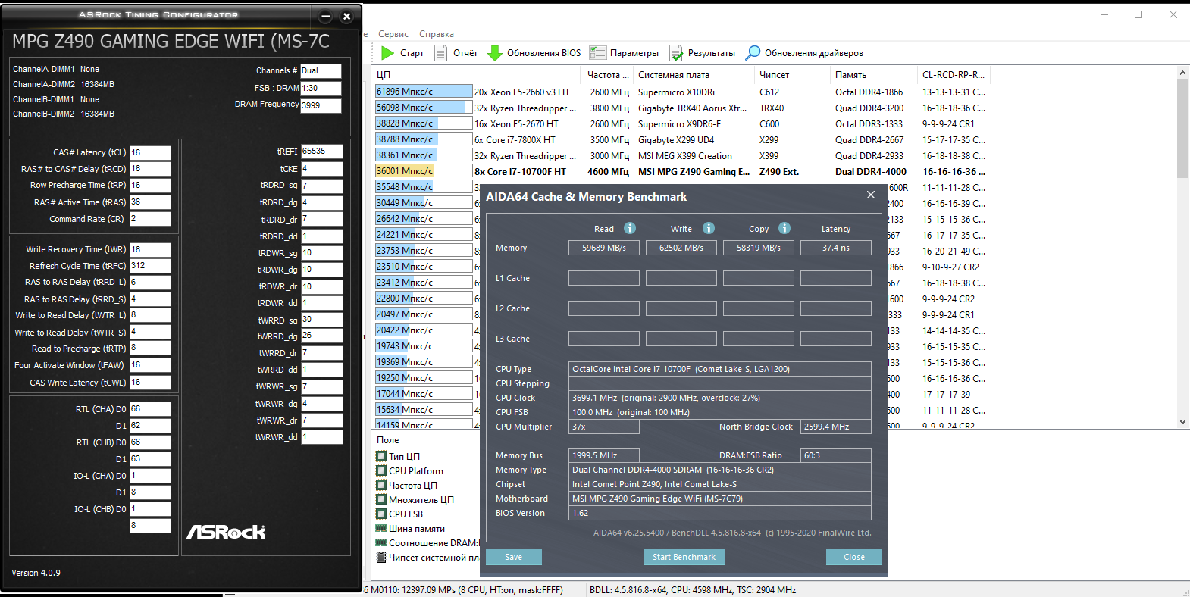The height and width of the screenshot is (597, 1190).
Task: Select the 36001 Мпикс/с highlighted result
Action: [424, 171]
